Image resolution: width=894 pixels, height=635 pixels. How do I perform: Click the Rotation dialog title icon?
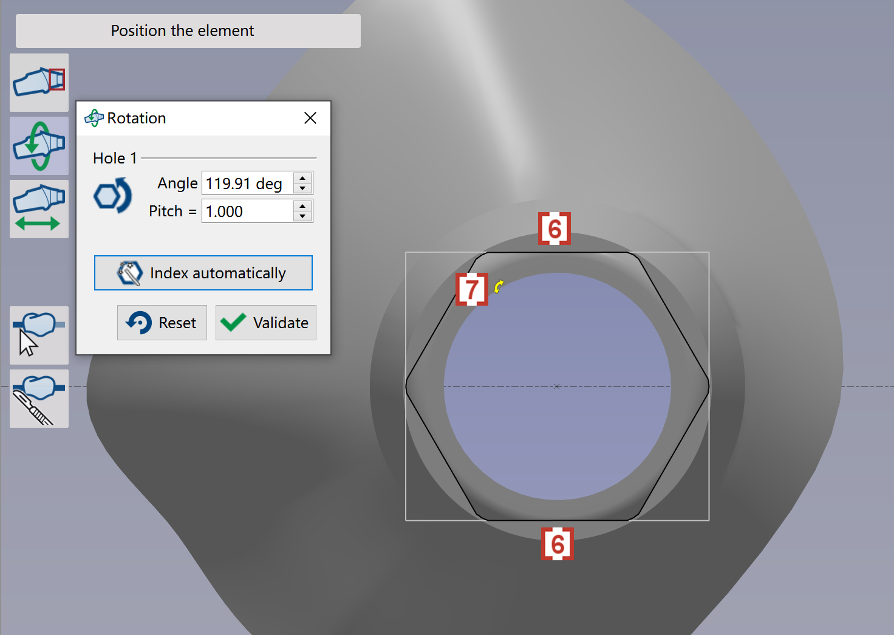tap(94, 118)
